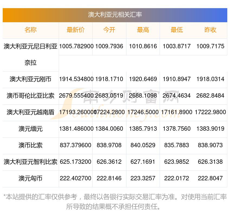Screen dimensions: 230x215
Task: Click latest price 17193.260000
Action: click(x=77, y=112)
